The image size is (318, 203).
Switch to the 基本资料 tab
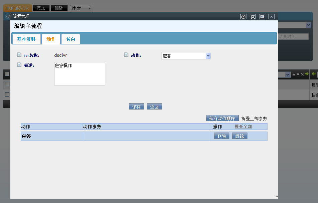tap(26, 39)
